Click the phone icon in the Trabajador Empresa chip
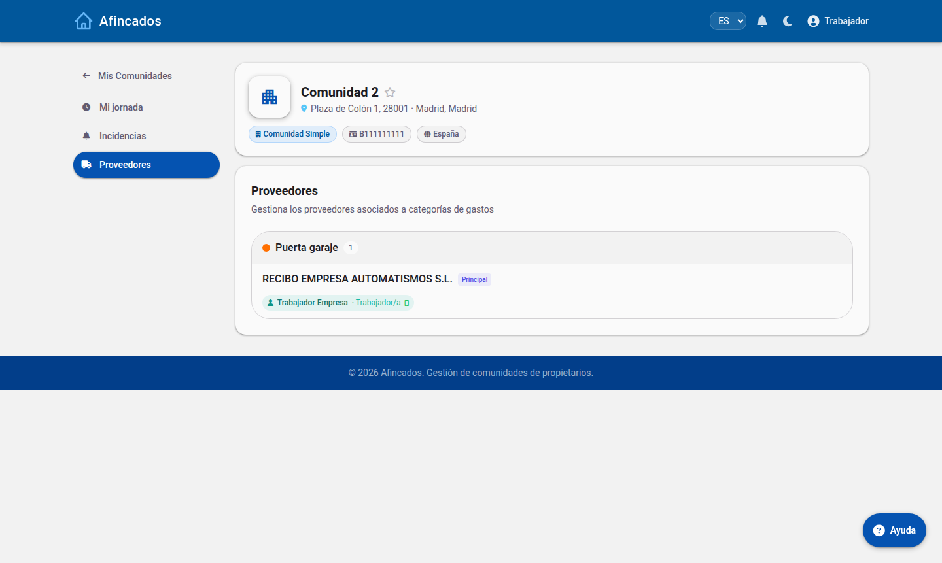The image size is (942, 563). point(407,303)
